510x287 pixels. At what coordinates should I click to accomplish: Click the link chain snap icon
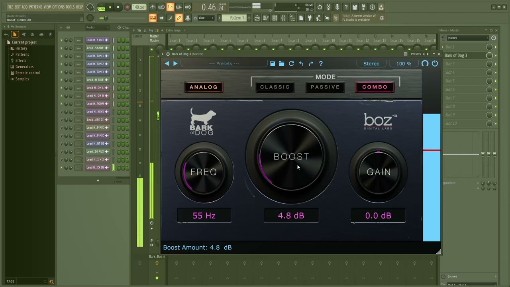click(179, 18)
